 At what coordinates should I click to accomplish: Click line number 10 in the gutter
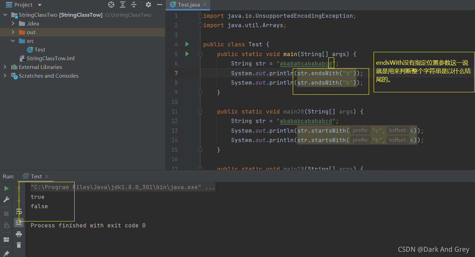(x=175, y=102)
